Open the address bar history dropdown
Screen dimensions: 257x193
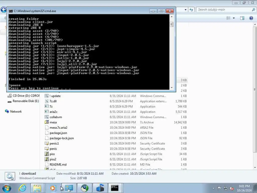tap(185, 10)
